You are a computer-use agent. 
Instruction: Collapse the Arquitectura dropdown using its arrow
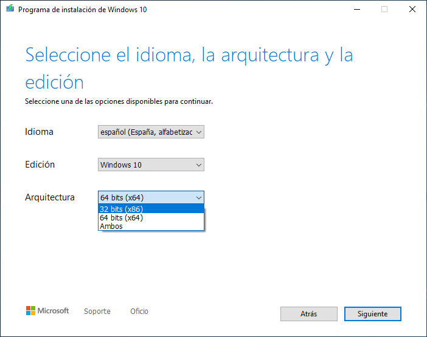[x=199, y=197]
